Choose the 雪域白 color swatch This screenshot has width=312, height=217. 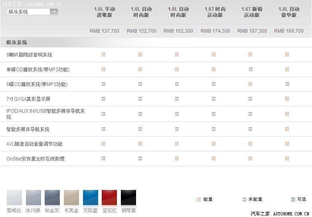pyautogui.click(x=14, y=197)
